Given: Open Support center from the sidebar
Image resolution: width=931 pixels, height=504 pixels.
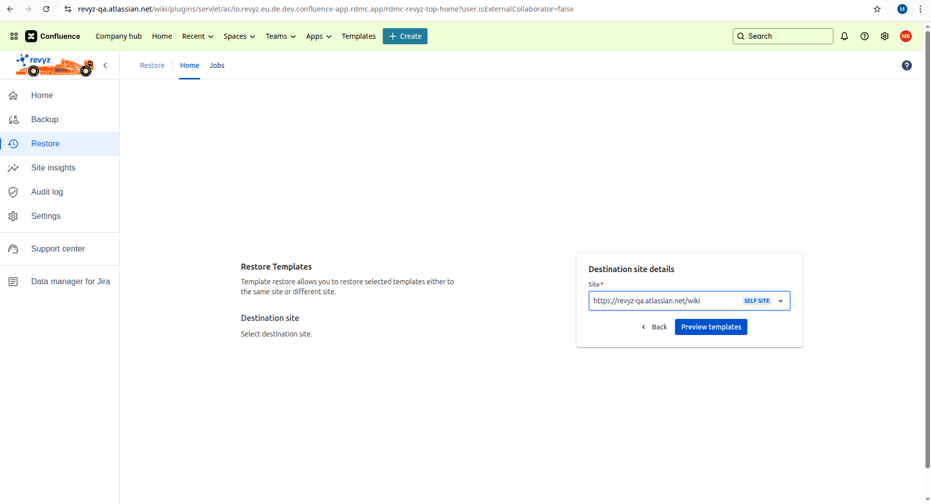Looking at the screenshot, I should pyautogui.click(x=57, y=248).
